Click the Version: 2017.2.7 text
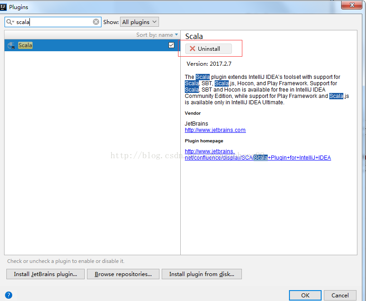Viewport: 366px width, 301px height. (209, 64)
